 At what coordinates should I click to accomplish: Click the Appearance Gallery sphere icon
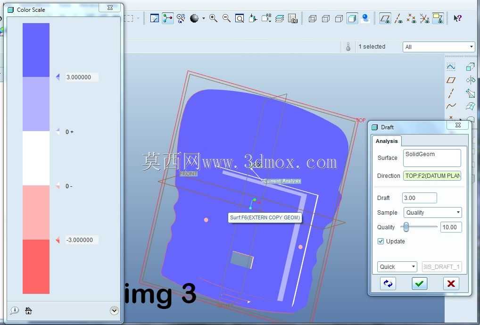[194, 18]
